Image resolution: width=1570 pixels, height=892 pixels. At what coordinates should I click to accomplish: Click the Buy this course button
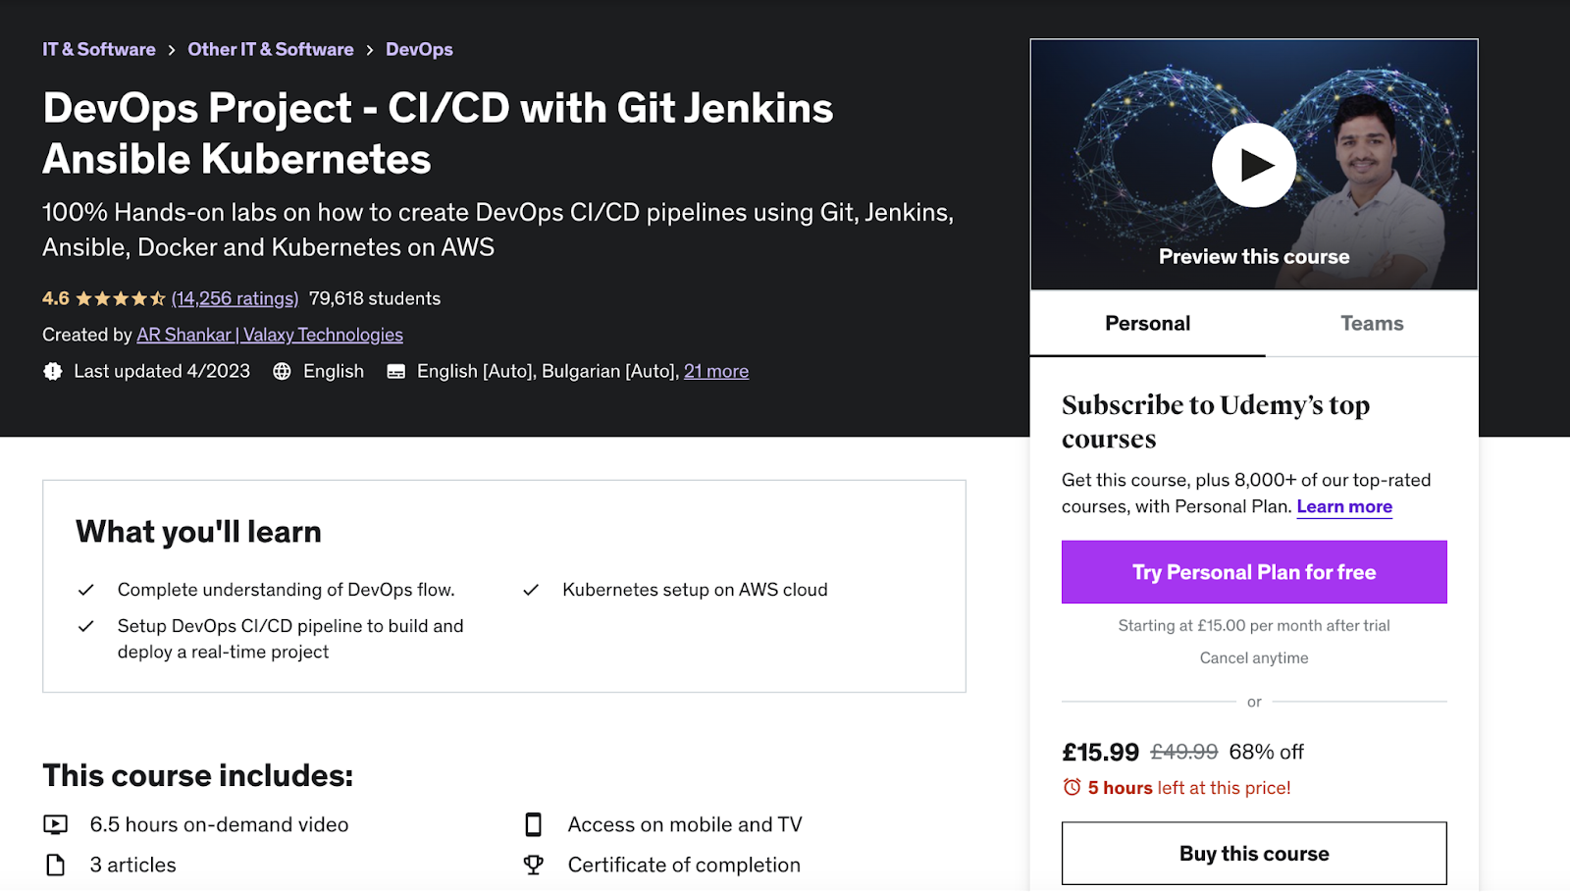(x=1254, y=854)
